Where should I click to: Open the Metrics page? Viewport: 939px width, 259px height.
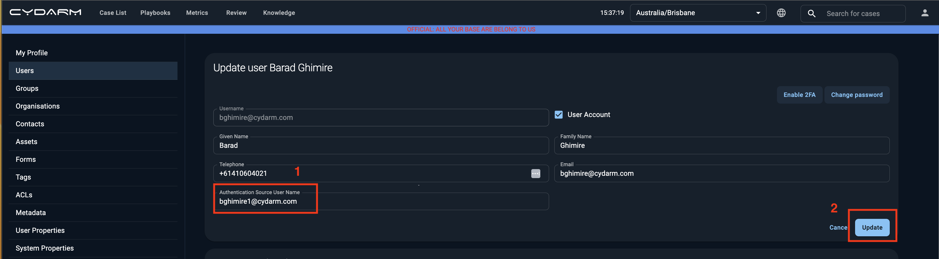coord(197,13)
